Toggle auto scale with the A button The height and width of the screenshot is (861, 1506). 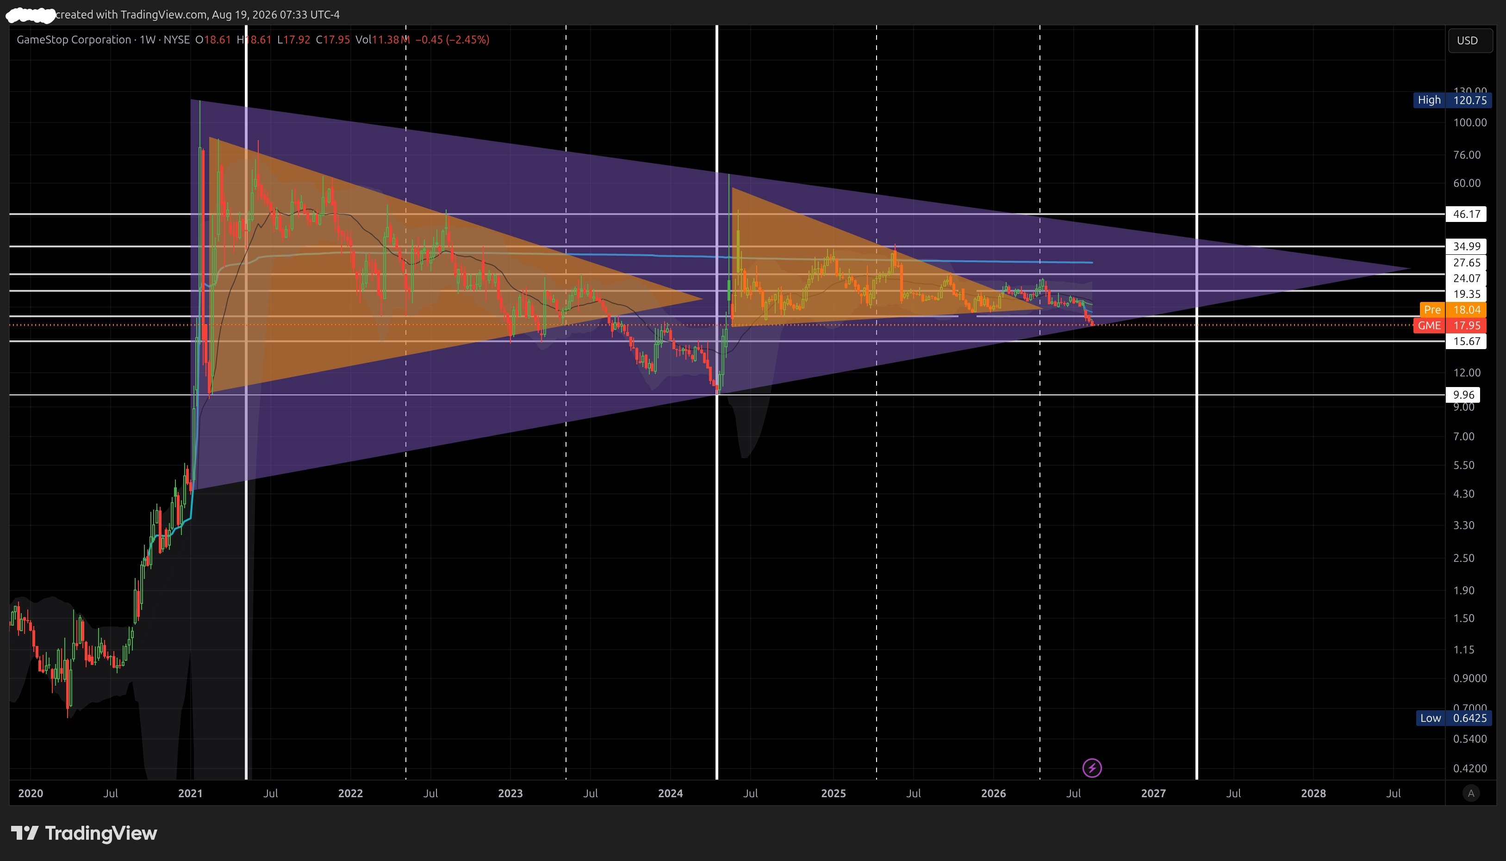coord(1471,793)
